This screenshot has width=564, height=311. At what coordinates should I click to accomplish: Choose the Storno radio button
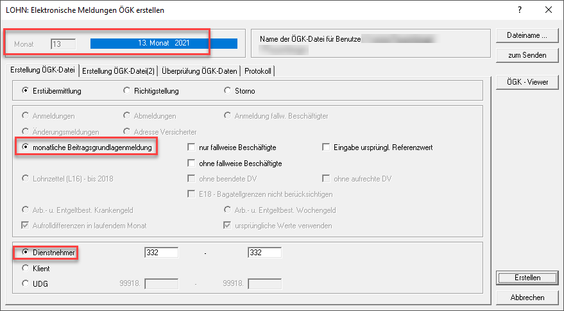[x=227, y=91]
